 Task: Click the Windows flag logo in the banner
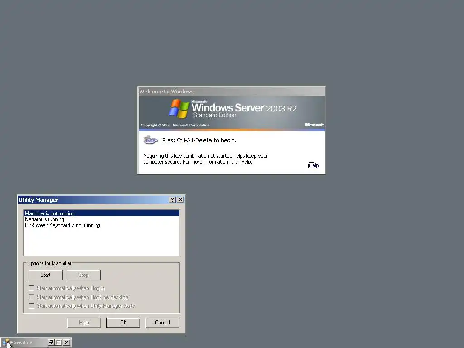(x=179, y=109)
